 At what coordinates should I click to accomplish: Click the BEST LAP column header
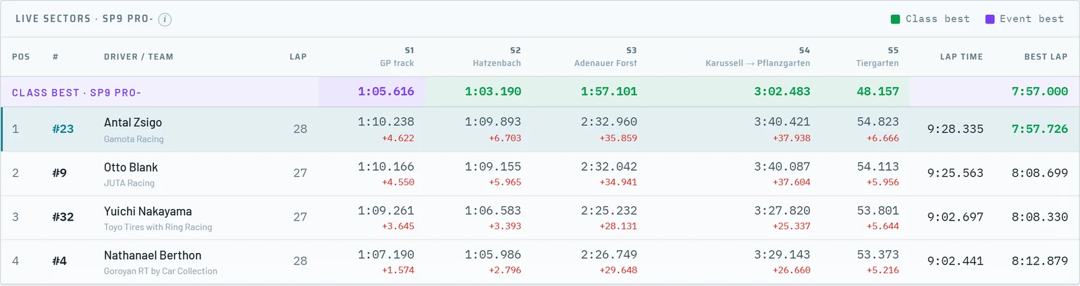1046,57
